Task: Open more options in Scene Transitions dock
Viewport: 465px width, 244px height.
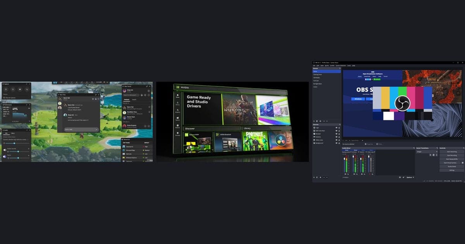Action: pos(436,155)
